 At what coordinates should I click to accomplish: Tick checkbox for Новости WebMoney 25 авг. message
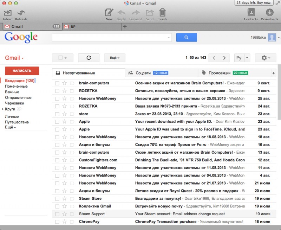57,99
